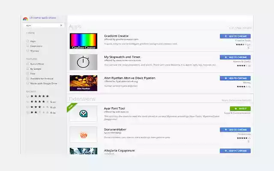
Task: Open the Alkışlarla Coşuyorum title link
Action: tap(119, 150)
